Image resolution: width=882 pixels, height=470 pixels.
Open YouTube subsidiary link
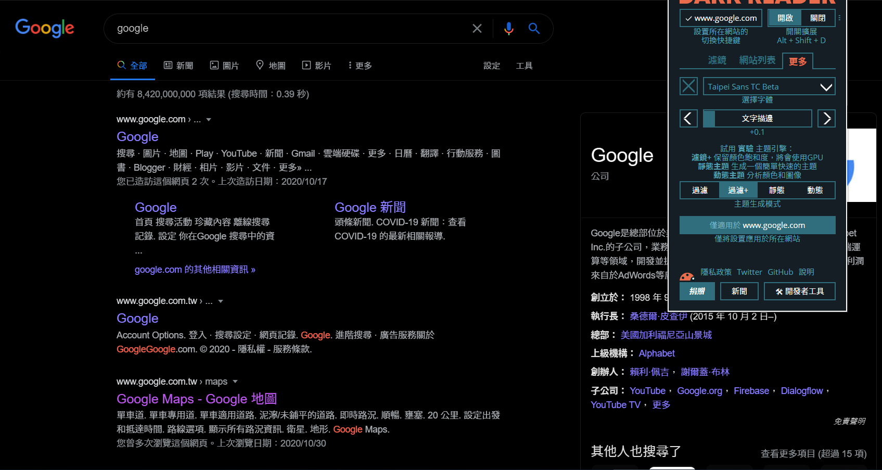[x=647, y=391]
